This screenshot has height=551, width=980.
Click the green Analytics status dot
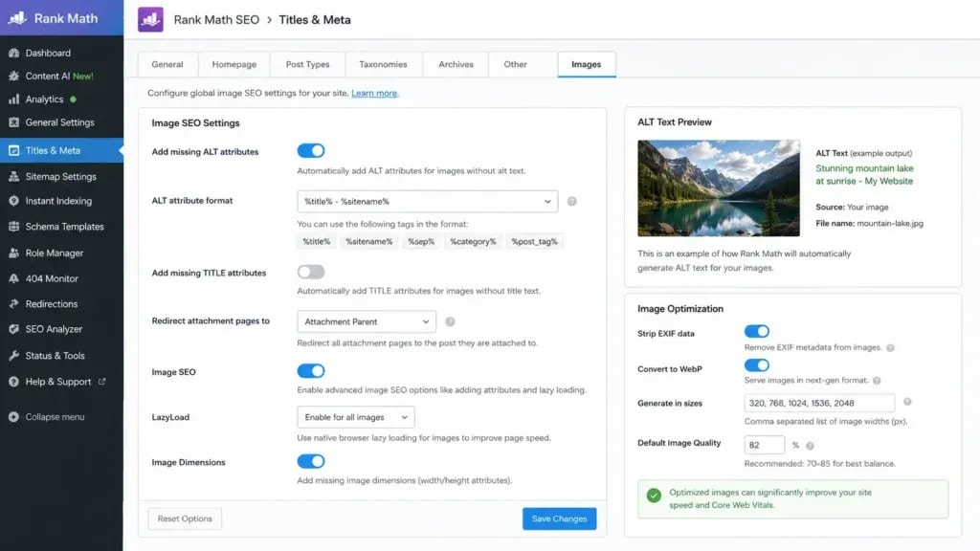[x=73, y=99]
